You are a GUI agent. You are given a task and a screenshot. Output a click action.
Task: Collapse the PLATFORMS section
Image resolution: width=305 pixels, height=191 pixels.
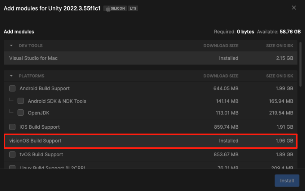(11, 76)
